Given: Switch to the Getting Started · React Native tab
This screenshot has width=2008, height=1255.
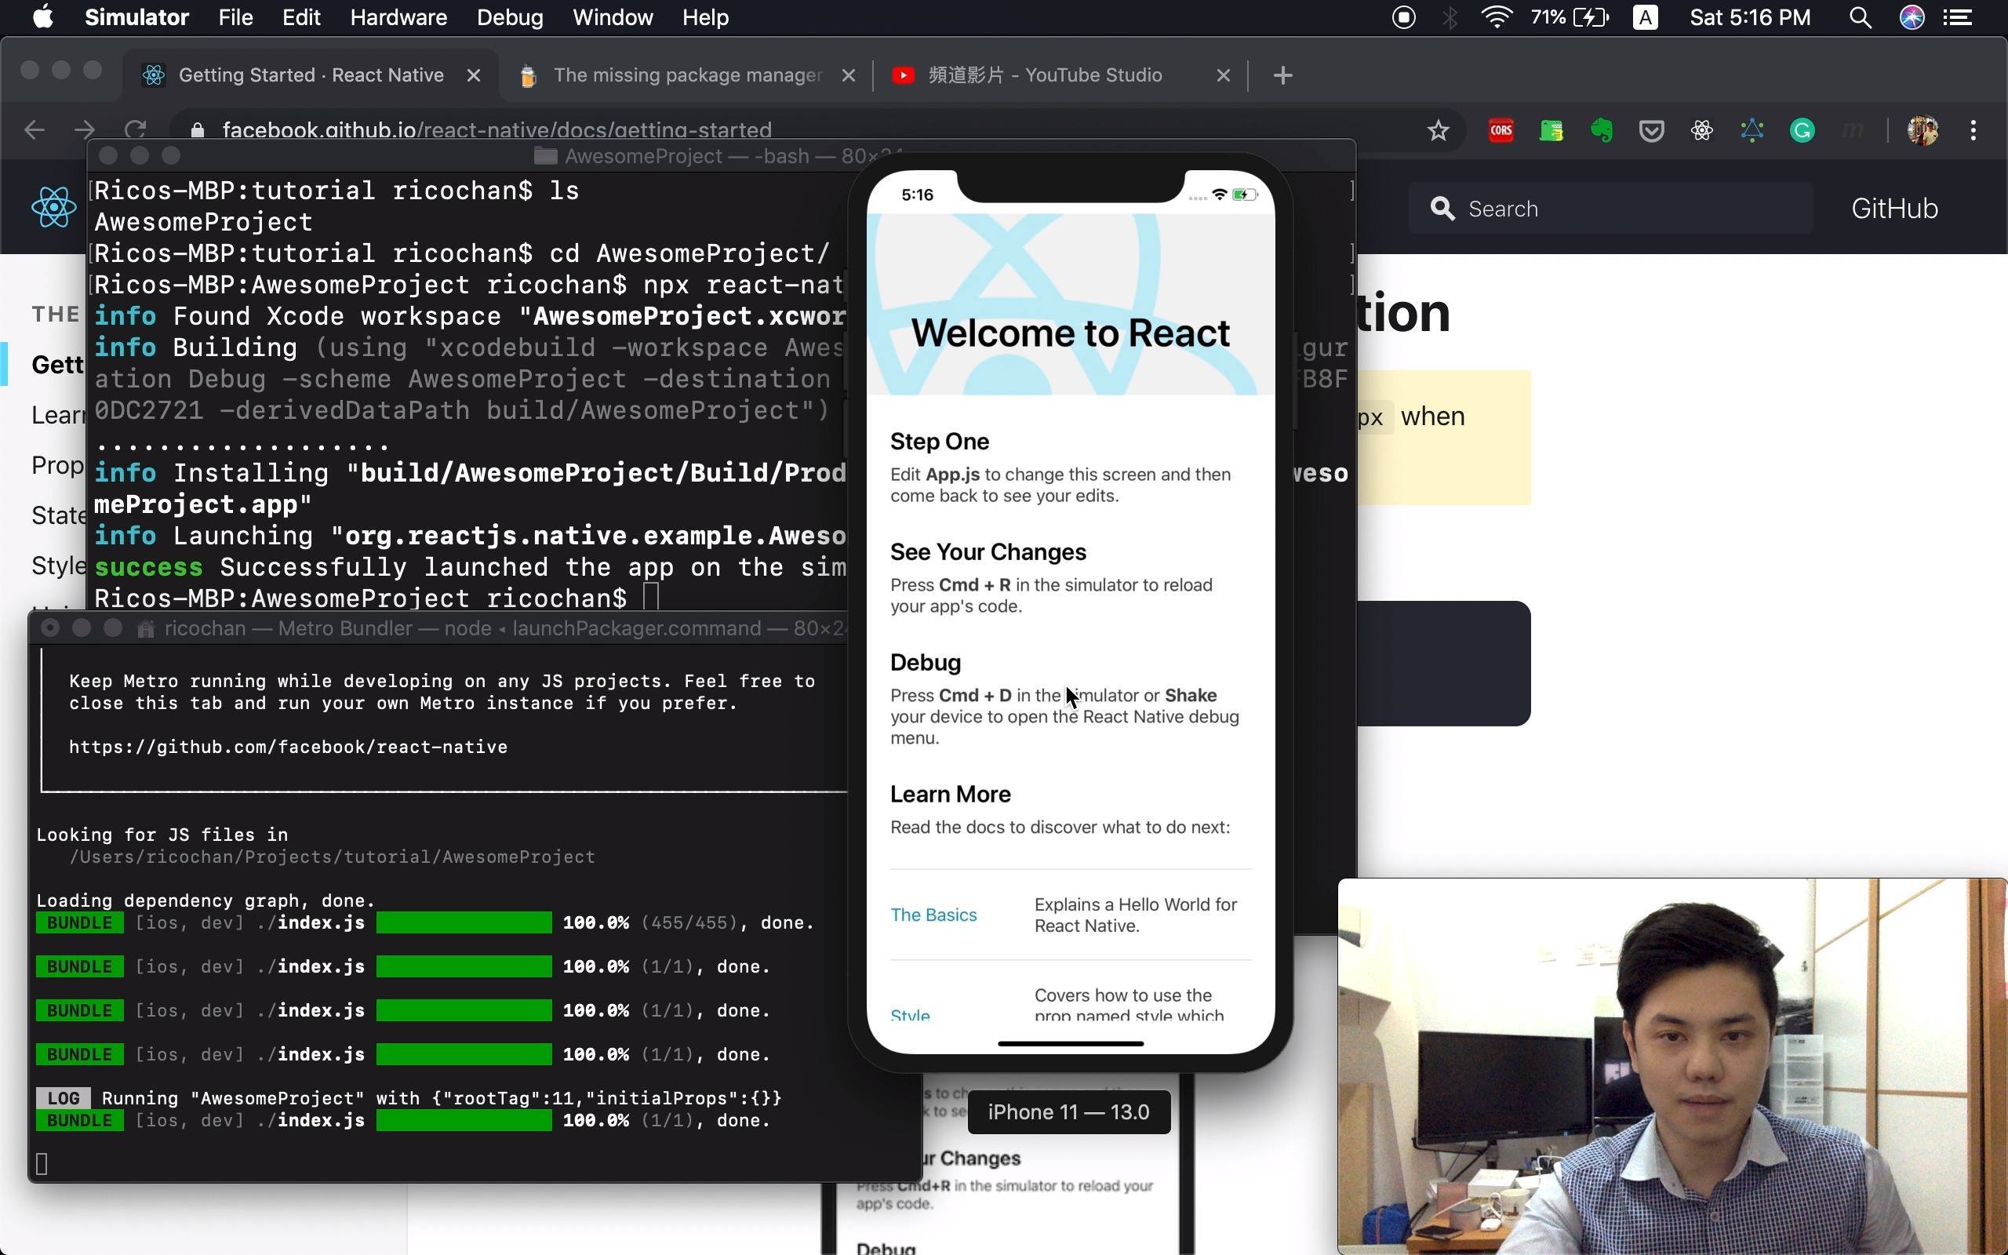Looking at the screenshot, I should [312, 75].
